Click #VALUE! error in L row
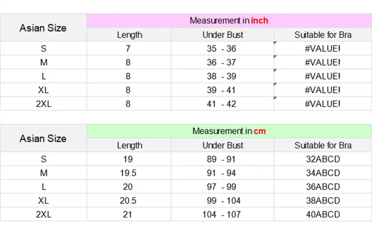 coord(323,76)
